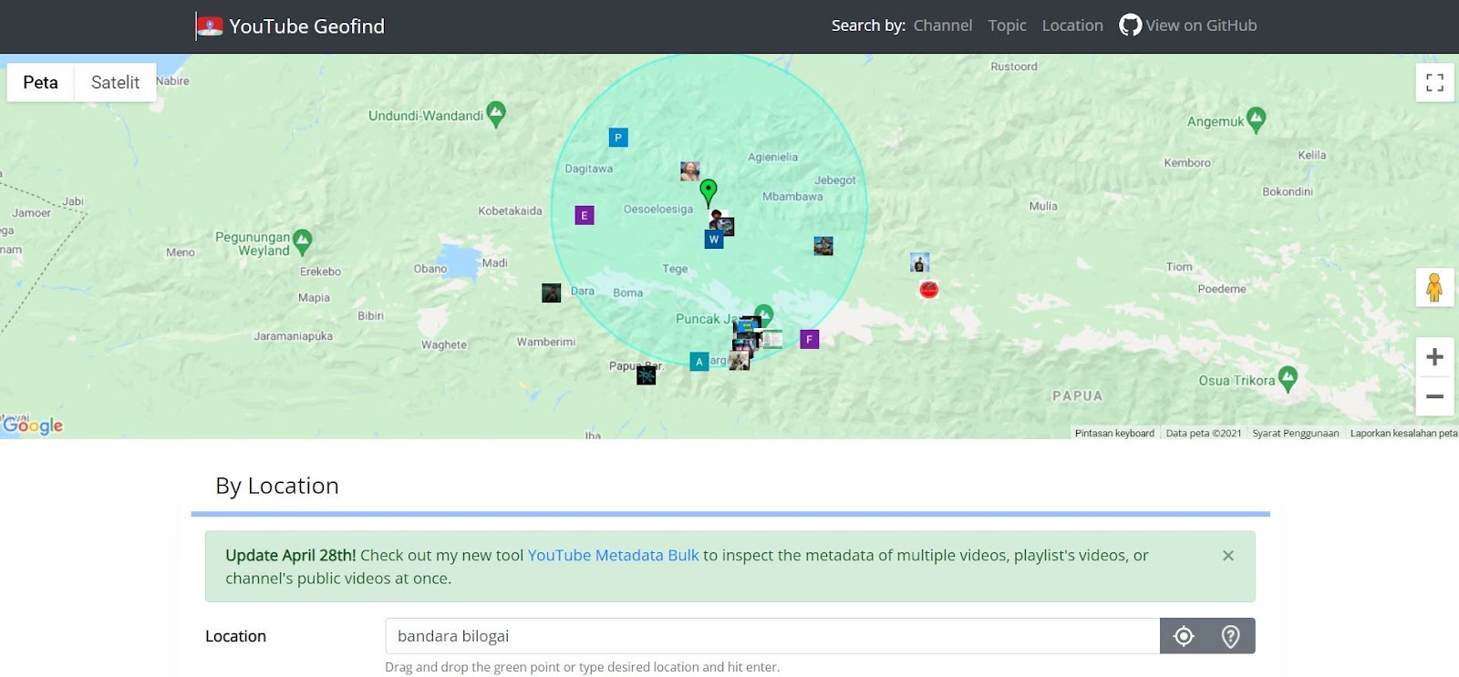Switch map to Satelit view
This screenshot has width=1459, height=677.
click(x=115, y=83)
